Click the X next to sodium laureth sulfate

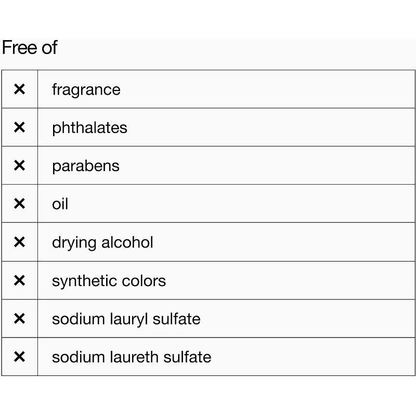[19, 357]
